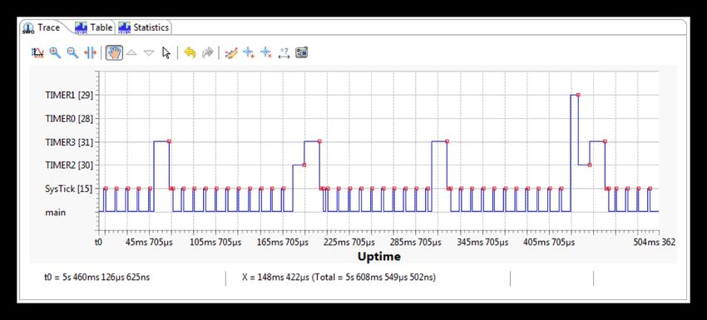This screenshot has height=320, width=707.
Task: Open the Statistics tab
Action: point(143,27)
